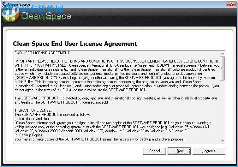
Task: Click the Clean Space title bar icon
Action: [4, 4]
